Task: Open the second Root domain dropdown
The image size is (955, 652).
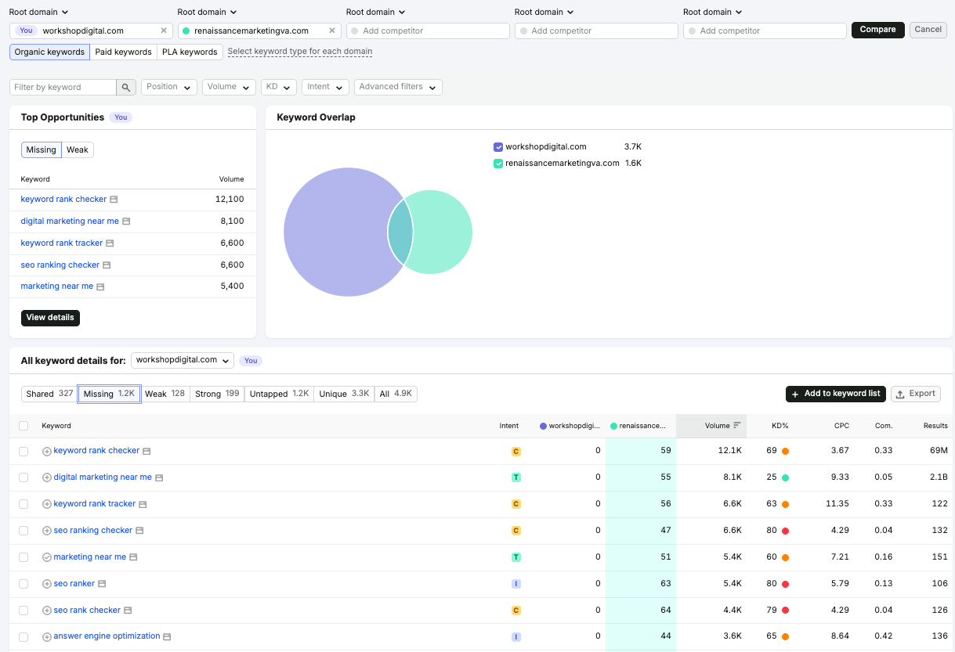Action: tap(207, 12)
